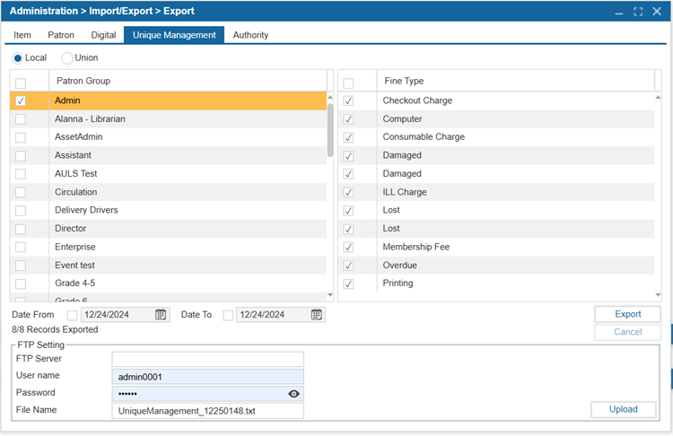Click the Cancel button
The width and height of the screenshot is (673, 436).
tap(627, 332)
